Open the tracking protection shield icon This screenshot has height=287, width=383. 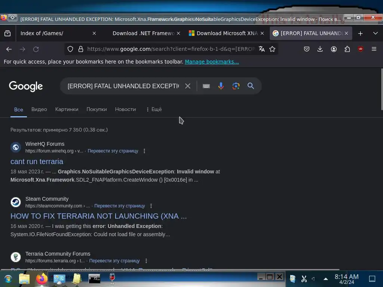point(70,49)
